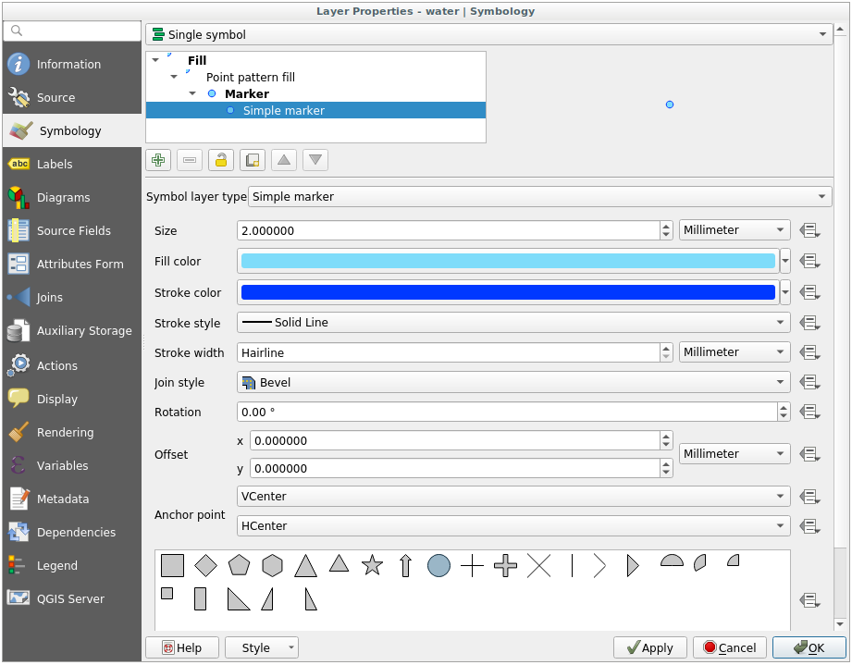Click the green add symbol layer button
Screen dimensions: 852x665
pyautogui.click(x=158, y=160)
